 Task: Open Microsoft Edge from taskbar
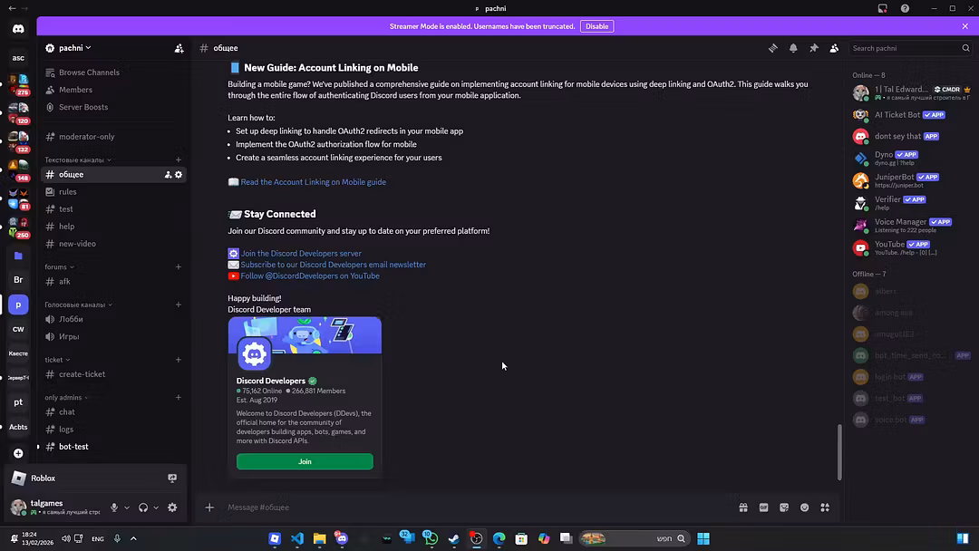[x=499, y=538]
